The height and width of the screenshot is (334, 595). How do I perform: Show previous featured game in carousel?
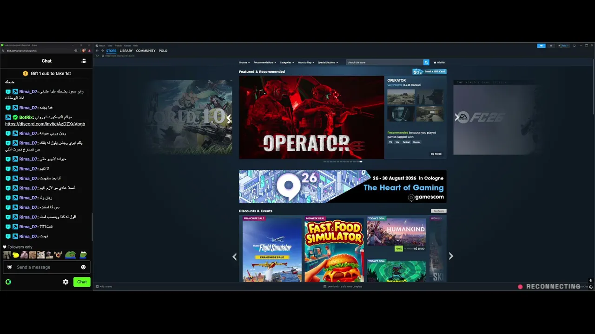point(229,118)
